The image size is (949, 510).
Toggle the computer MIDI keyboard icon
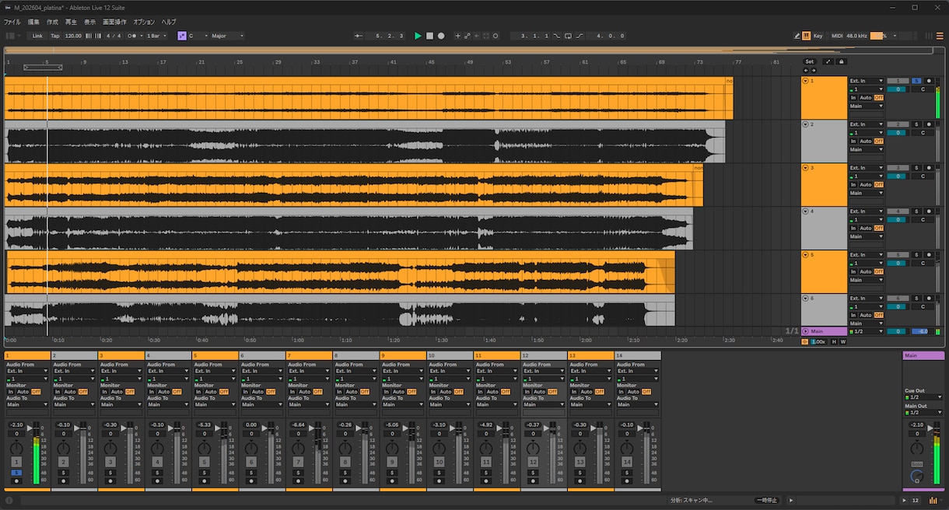[806, 36]
